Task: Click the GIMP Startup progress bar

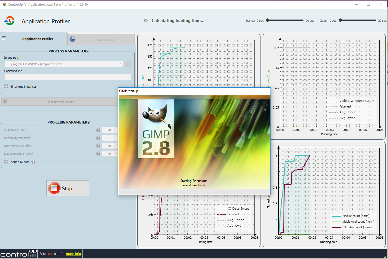Action: pos(194,192)
